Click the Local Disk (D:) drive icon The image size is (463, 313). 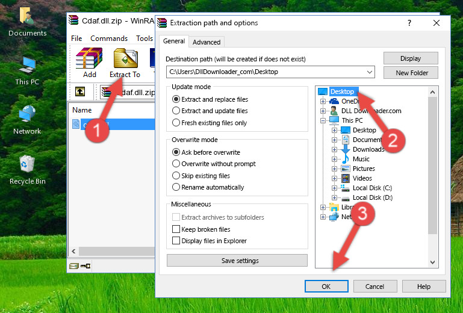[x=346, y=198]
